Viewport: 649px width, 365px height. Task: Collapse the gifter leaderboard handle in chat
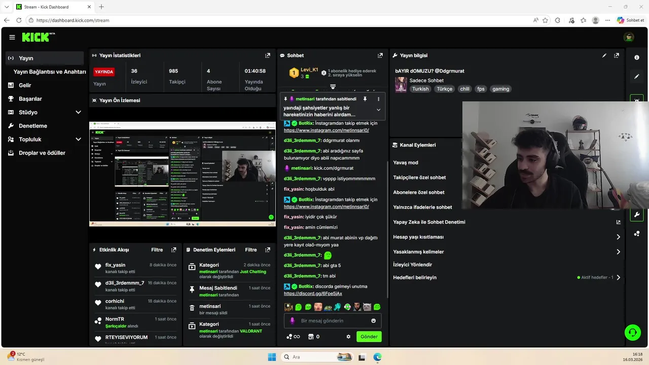(x=333, y=87)
